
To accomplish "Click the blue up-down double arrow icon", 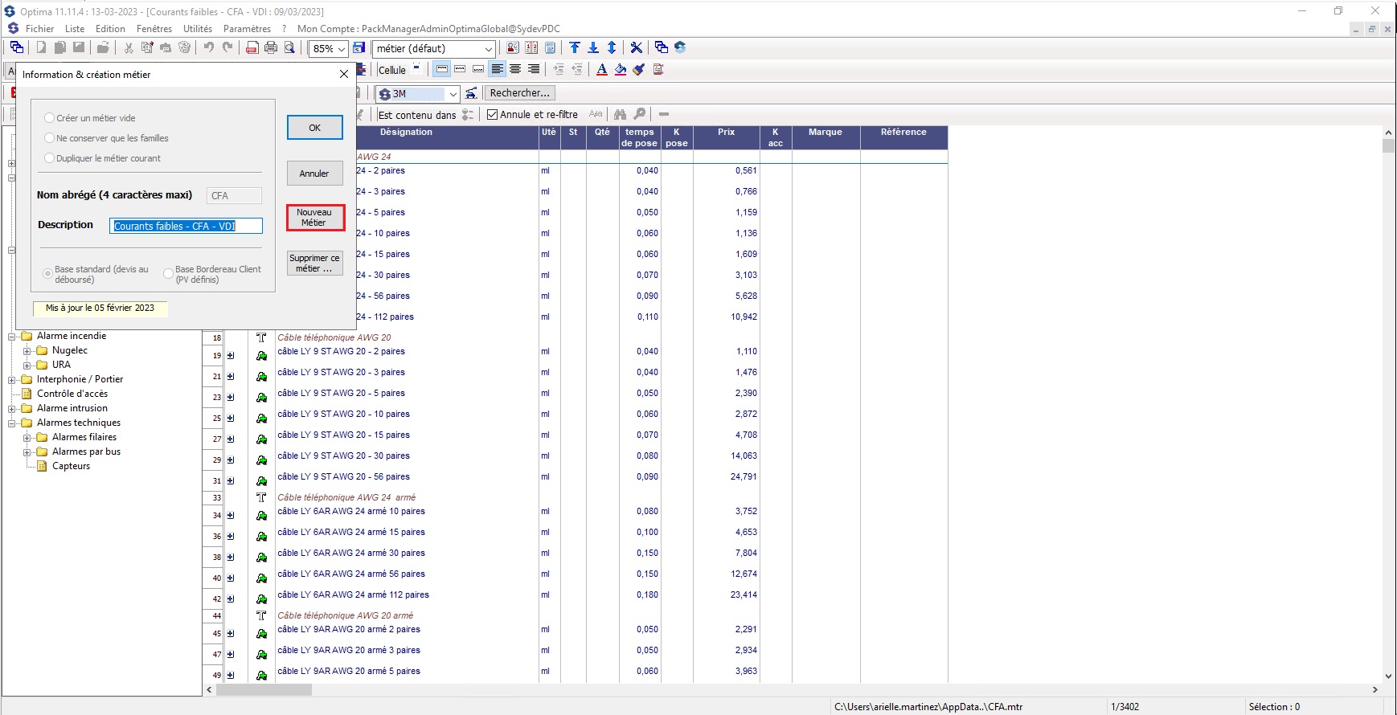I will pos(612,47).
